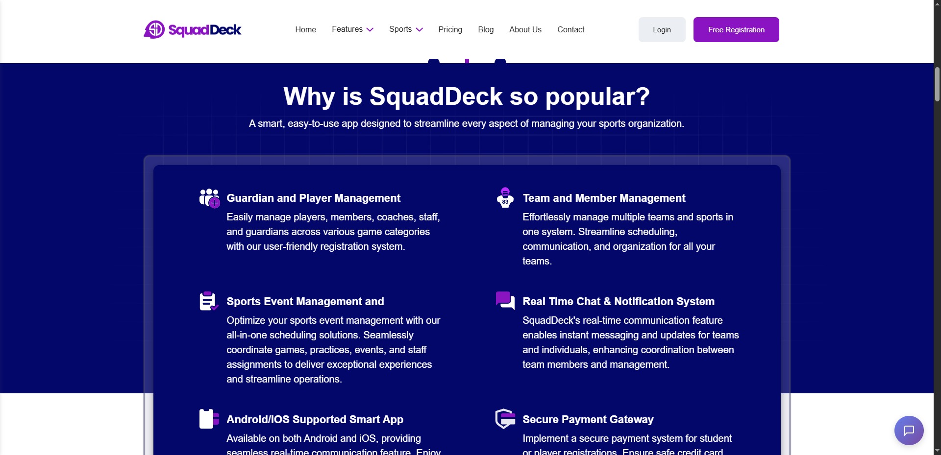Image resolution: width=941 pixels, height=455 pixels.
Task: Click the Sports Event Management clipboard icon
Action: click(209, 301)
